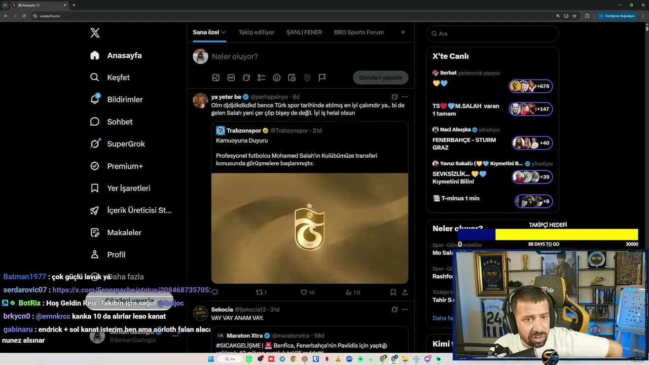Switch to the ŞANLI FENER tab
The image size is (649, 365).
(x=304, y=32)
